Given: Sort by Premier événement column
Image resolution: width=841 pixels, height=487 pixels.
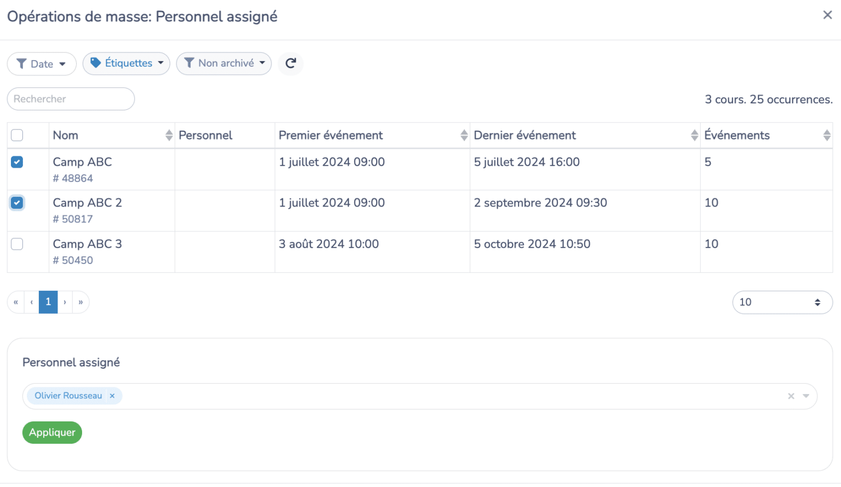Looking at the screenshot, I should [x=464, y=136].
